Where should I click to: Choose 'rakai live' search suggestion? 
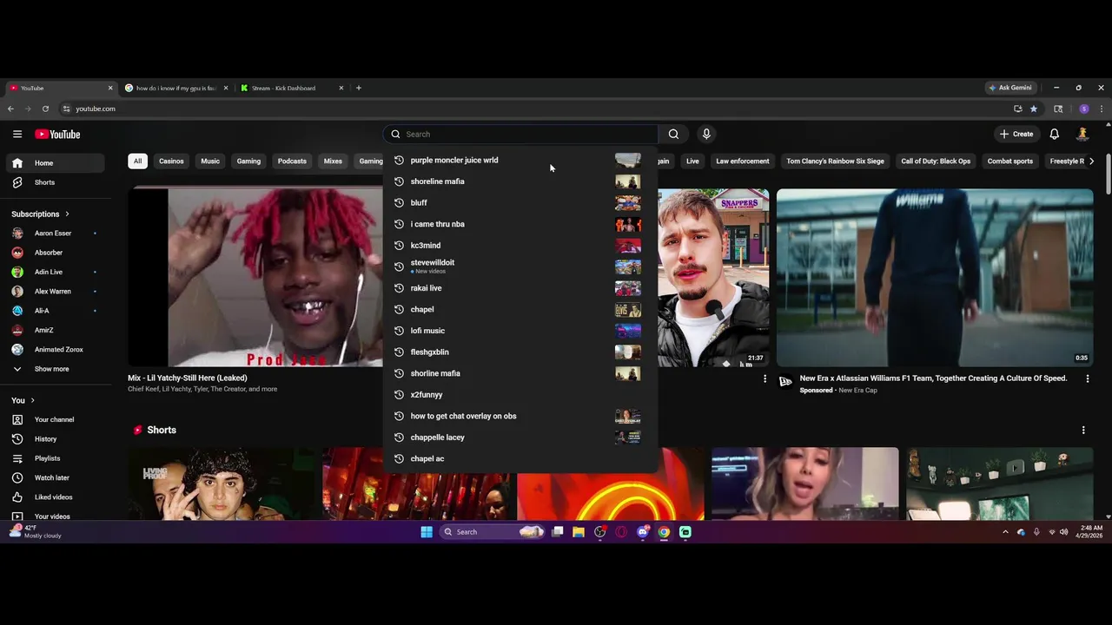(x=520, y=288)
